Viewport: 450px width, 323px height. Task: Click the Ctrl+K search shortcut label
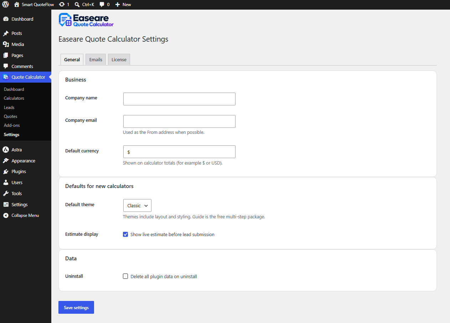88,5
